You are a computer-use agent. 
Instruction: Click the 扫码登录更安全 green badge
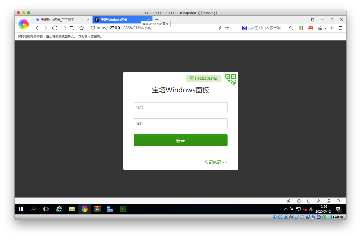pos(203,78)
